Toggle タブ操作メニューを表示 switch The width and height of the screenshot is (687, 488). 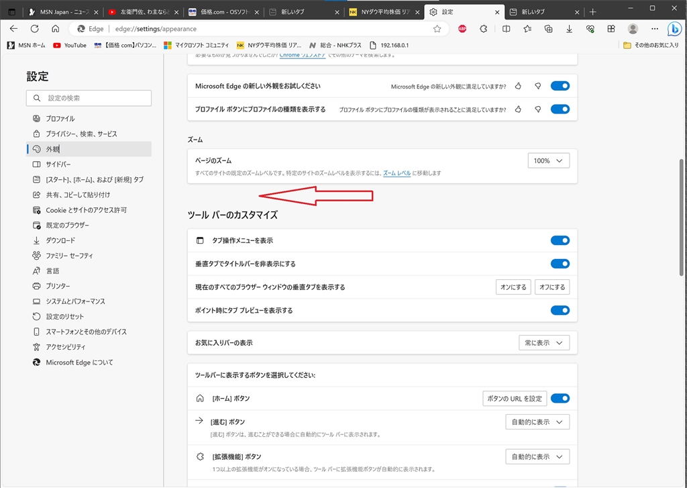click(560, 240)
